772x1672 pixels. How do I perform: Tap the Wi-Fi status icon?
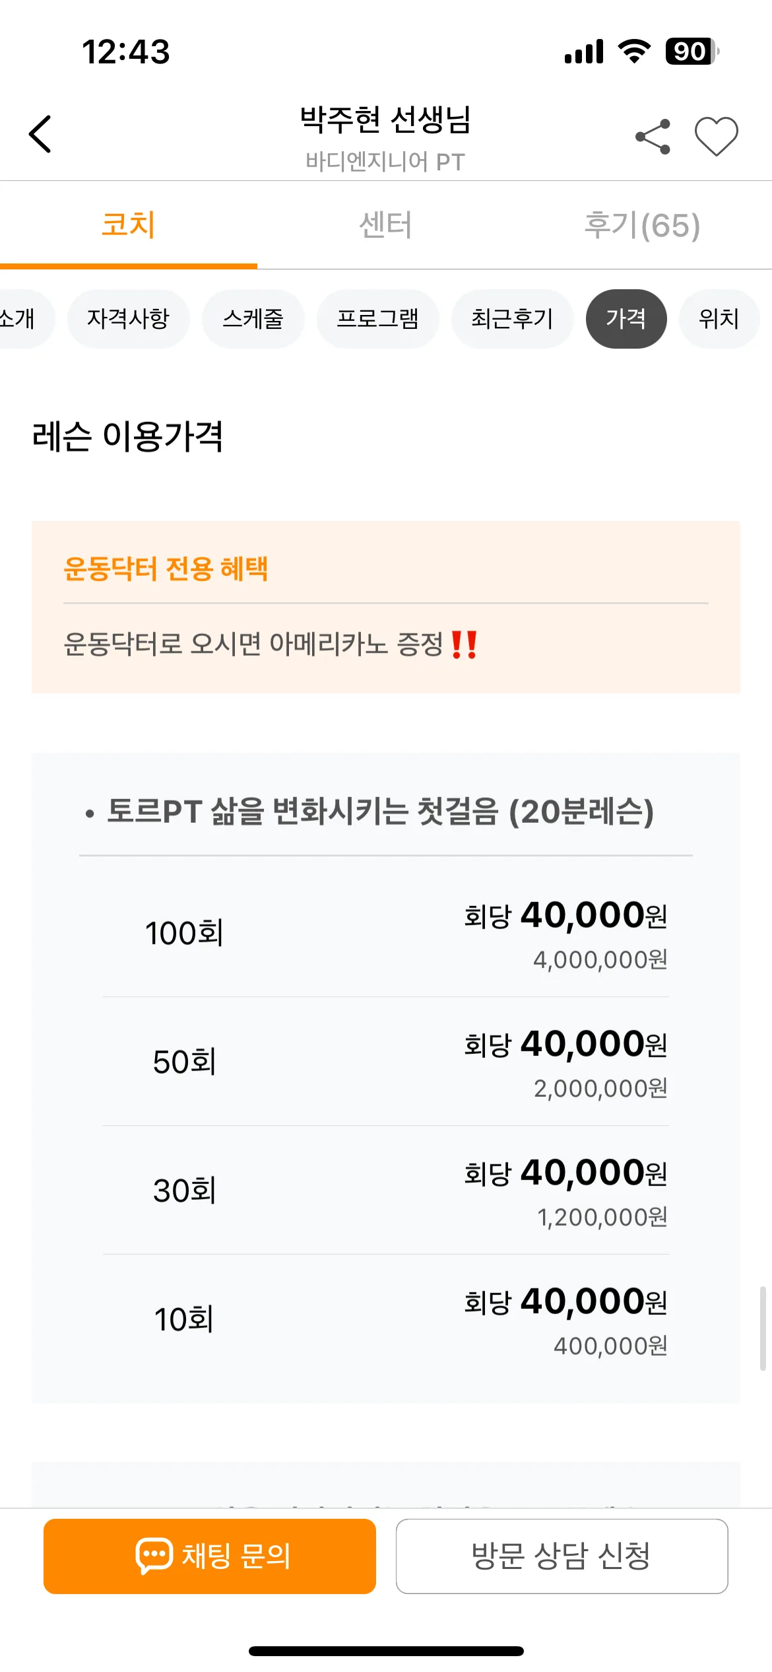[x=634, y=52]
